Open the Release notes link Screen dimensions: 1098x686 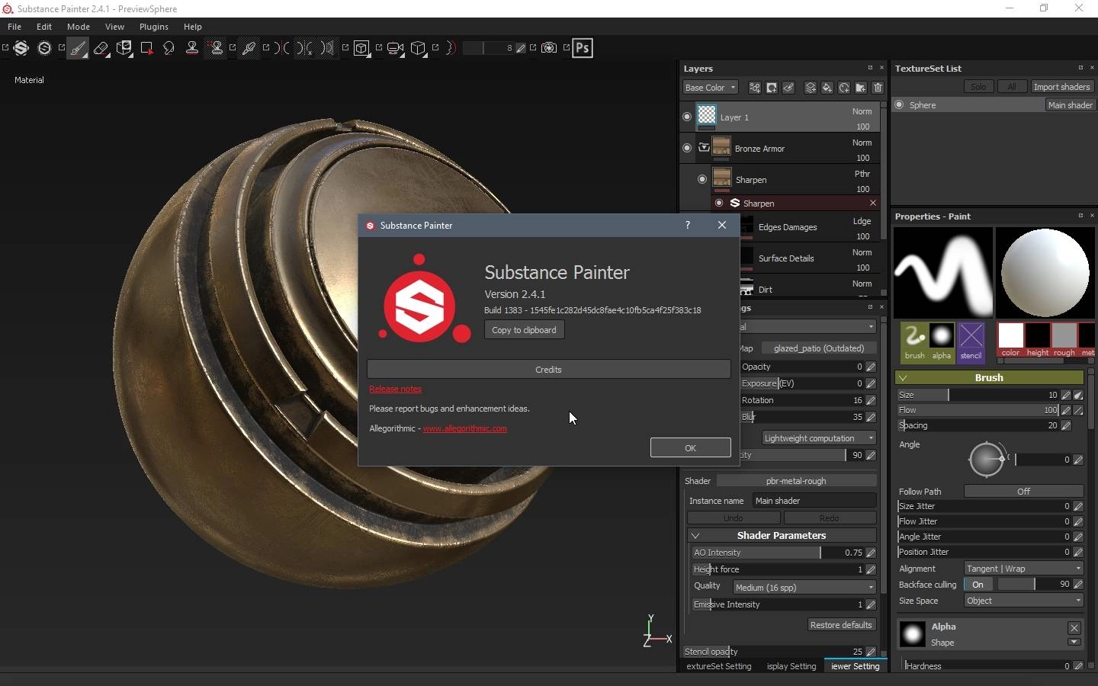(x=395, y=389)
